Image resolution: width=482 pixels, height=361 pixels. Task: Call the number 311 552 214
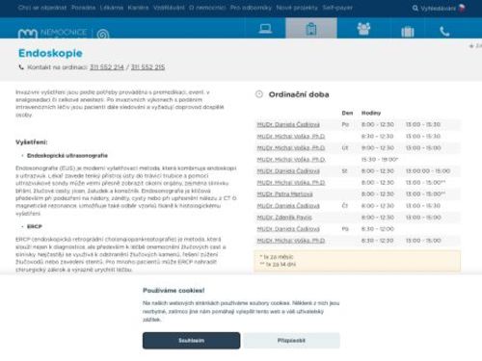tap(107, 67)
